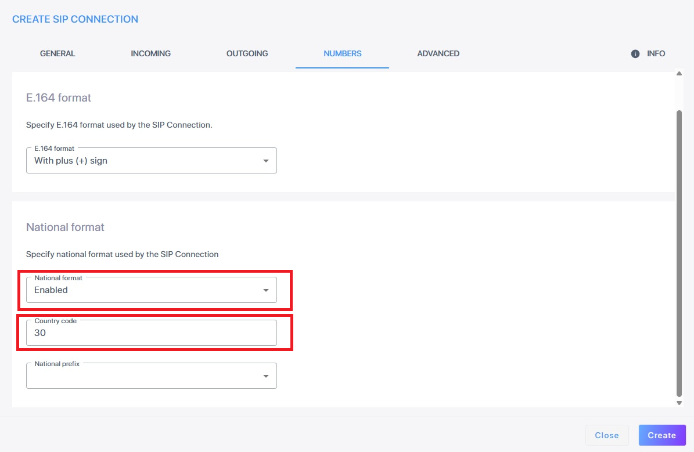Click the Create SIP Connection dialog title
The image size is (694, 452).
(x=75, y=19)
